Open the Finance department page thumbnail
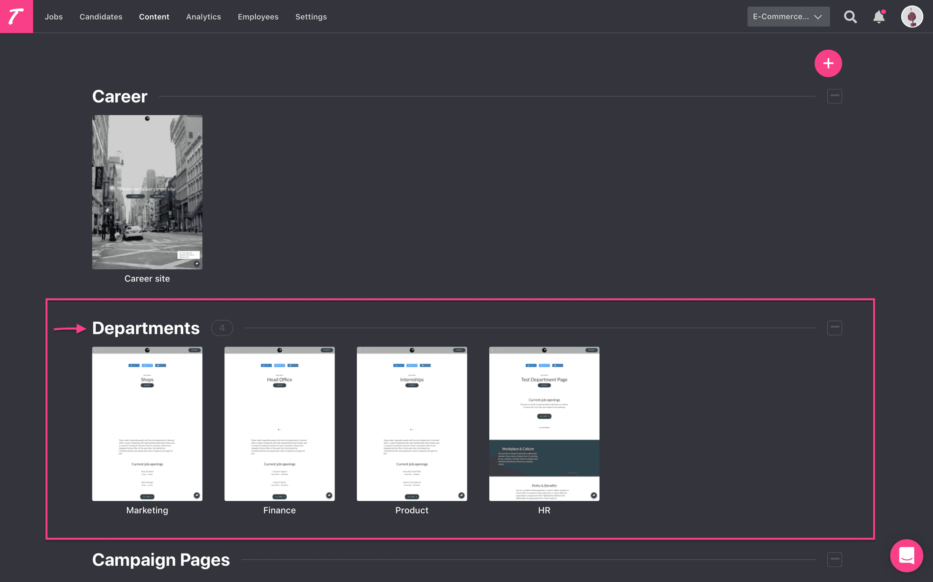 (279, 424)
